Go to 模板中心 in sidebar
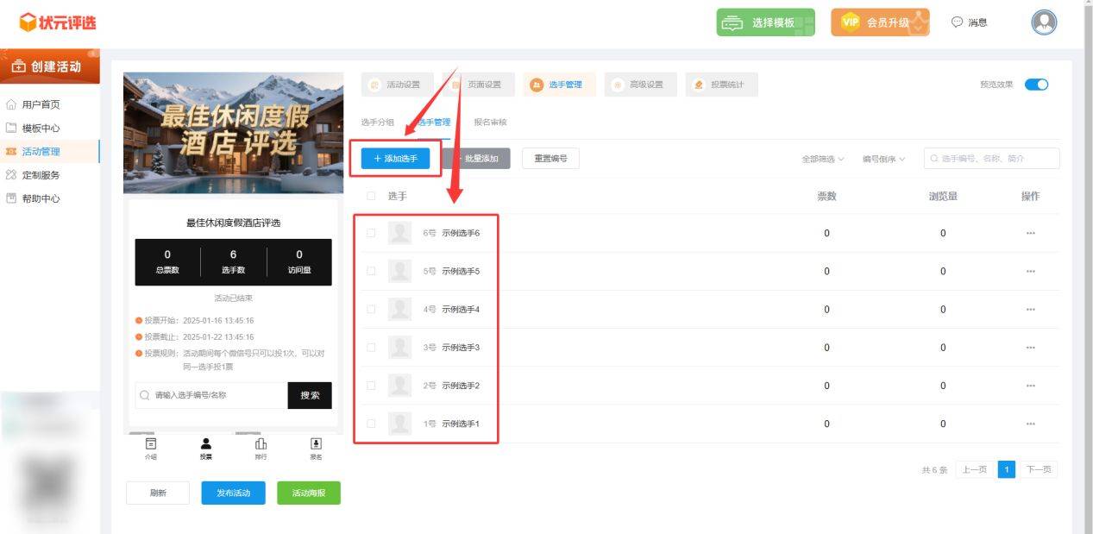The width and height of the screenshot is (1093, 534). pos(41,128)
